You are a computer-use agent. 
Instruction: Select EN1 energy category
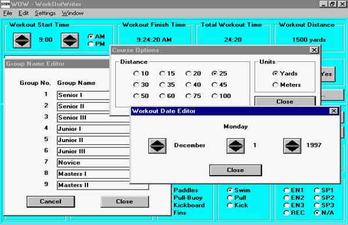[x=293, y=190]
